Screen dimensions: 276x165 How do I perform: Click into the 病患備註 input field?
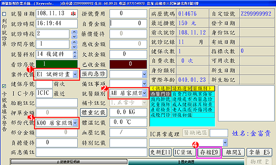click(92, 152)
